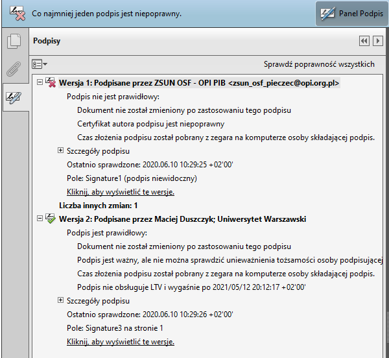Image resolution: width=389 pixels, height=358 pixels.
Task: Click the valid signature icon for Wersja 2
Action: tap(51, 219)
